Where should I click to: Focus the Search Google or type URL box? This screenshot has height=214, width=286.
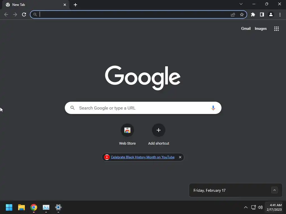pos(143,108)
